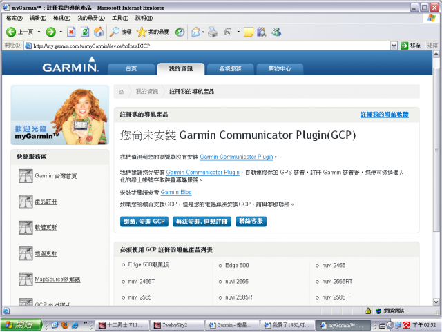Open the 軟體更新 sidebar link
442x332 pixels.
coord(46,228)
